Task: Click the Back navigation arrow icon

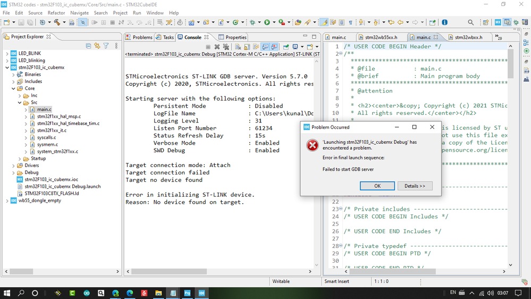Action: click(400, 22)
